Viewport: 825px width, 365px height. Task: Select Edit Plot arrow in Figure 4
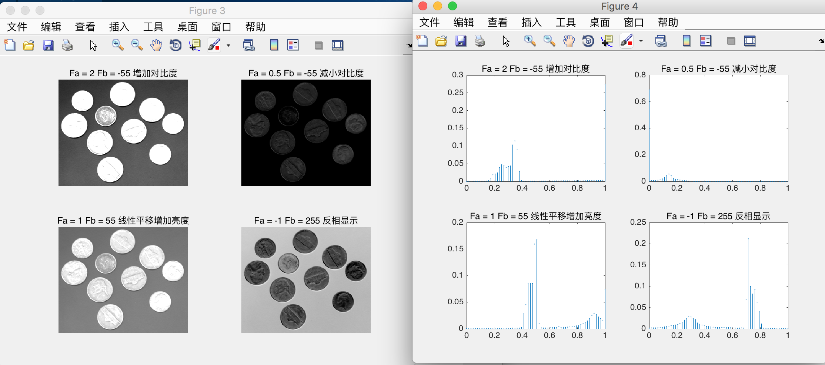click(x=506, y=41)
